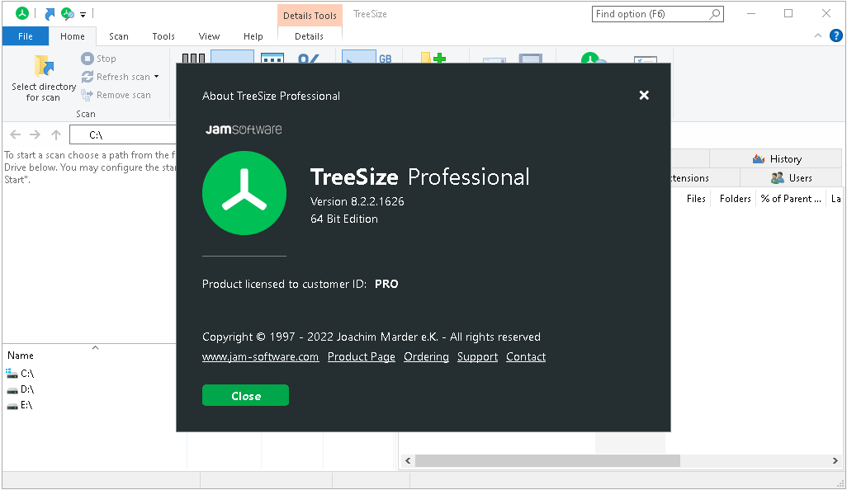The image size is (847, 490).
Task: Open the Contact link
Action: pos(526,356)
